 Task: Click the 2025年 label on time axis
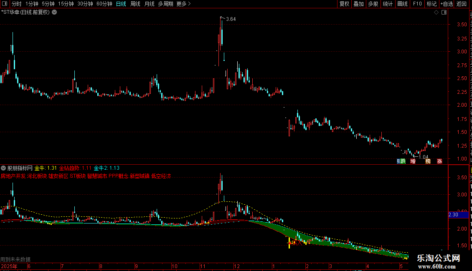click(x=9, y=266)
